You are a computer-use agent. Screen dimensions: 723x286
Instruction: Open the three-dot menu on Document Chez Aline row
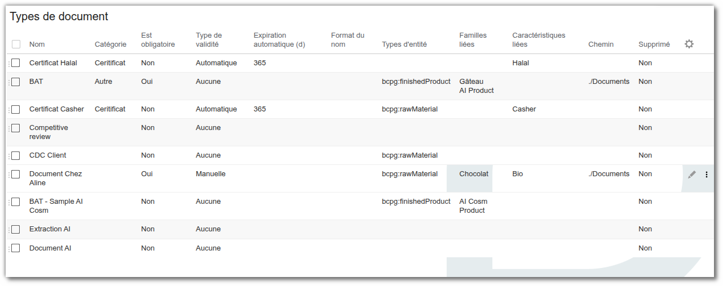pyautogui.click(x=707, y=175)
